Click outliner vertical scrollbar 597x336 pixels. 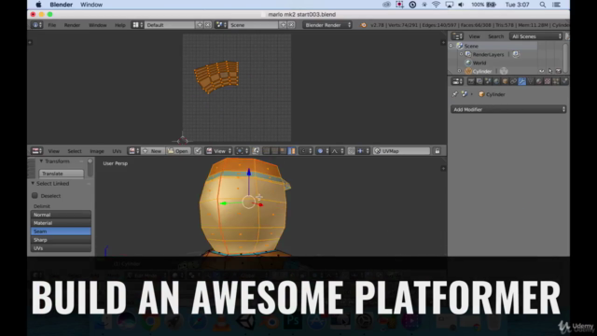(565, 58)
